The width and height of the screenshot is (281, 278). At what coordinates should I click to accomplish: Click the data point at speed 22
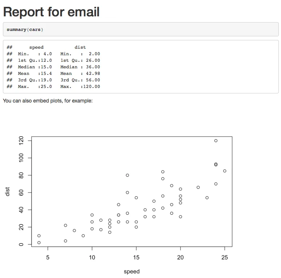click(x=198, y=187)
